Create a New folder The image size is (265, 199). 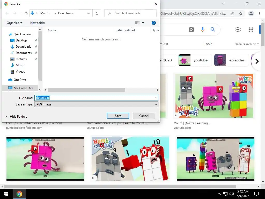point(38,23)
